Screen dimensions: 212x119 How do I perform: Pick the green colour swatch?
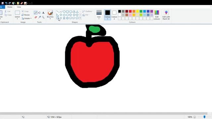click(141, 11)
